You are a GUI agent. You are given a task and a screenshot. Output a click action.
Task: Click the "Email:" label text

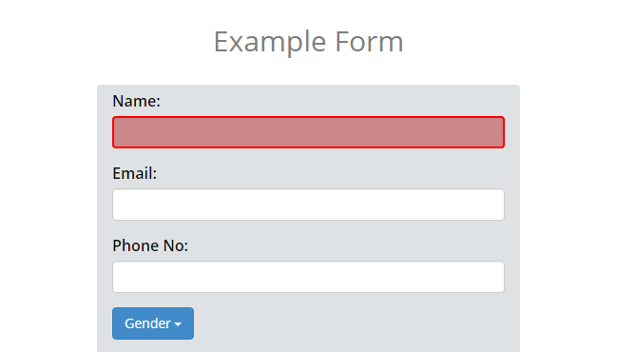click(135, 174)
